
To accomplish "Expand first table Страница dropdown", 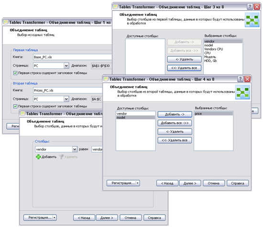I will pyautogui.click(x=66, y=66).
